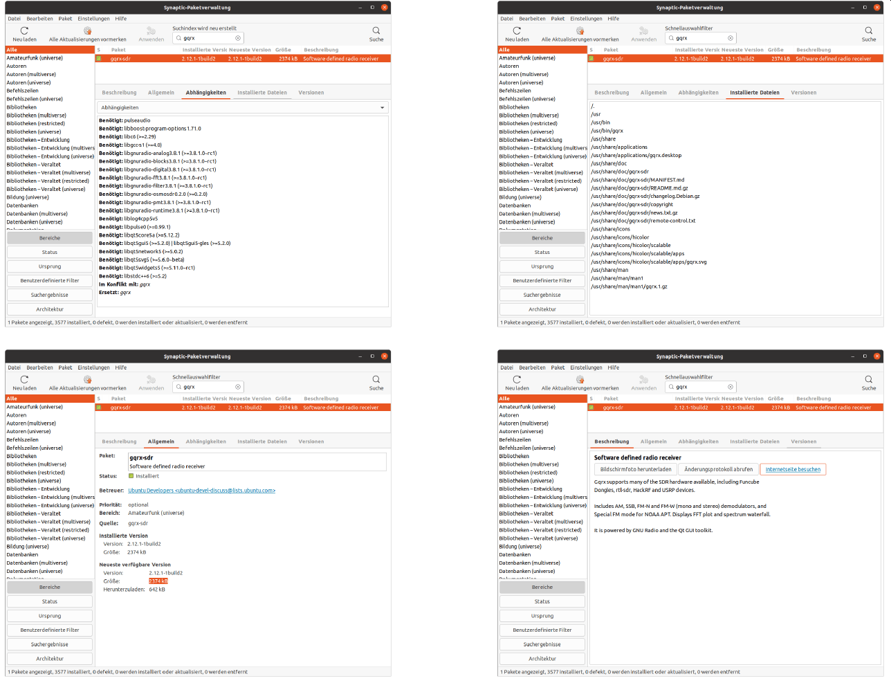
Task: Click Benutzerdefinierte Filter button in Beschreibung window
Action: (x=542, y=630)
